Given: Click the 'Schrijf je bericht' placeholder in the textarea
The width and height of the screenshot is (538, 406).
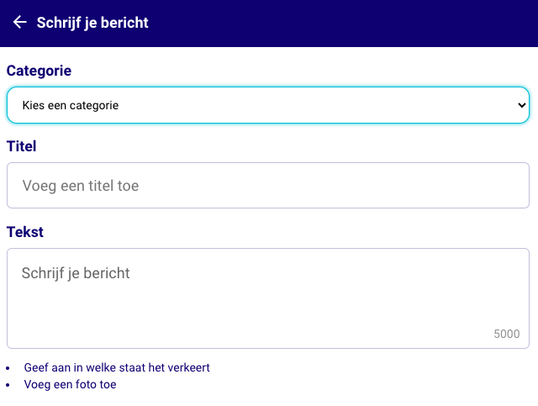Looking at the screenshot, I should click(x=76, y=273).
